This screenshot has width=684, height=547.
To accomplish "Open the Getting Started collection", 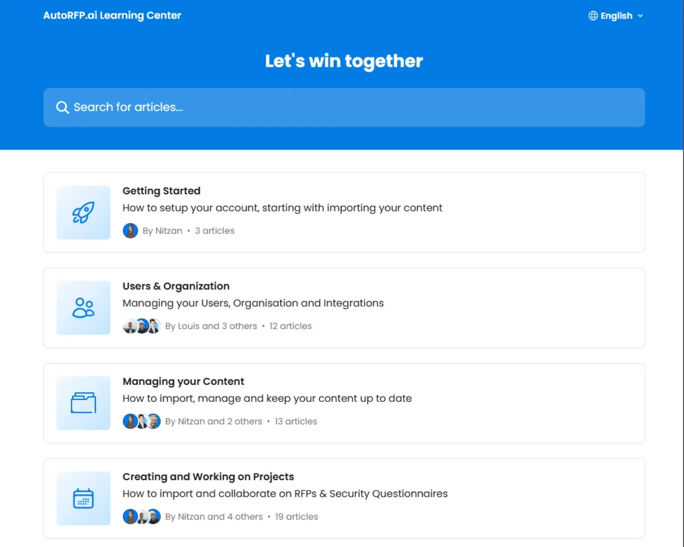I will [x=344, y=212].
